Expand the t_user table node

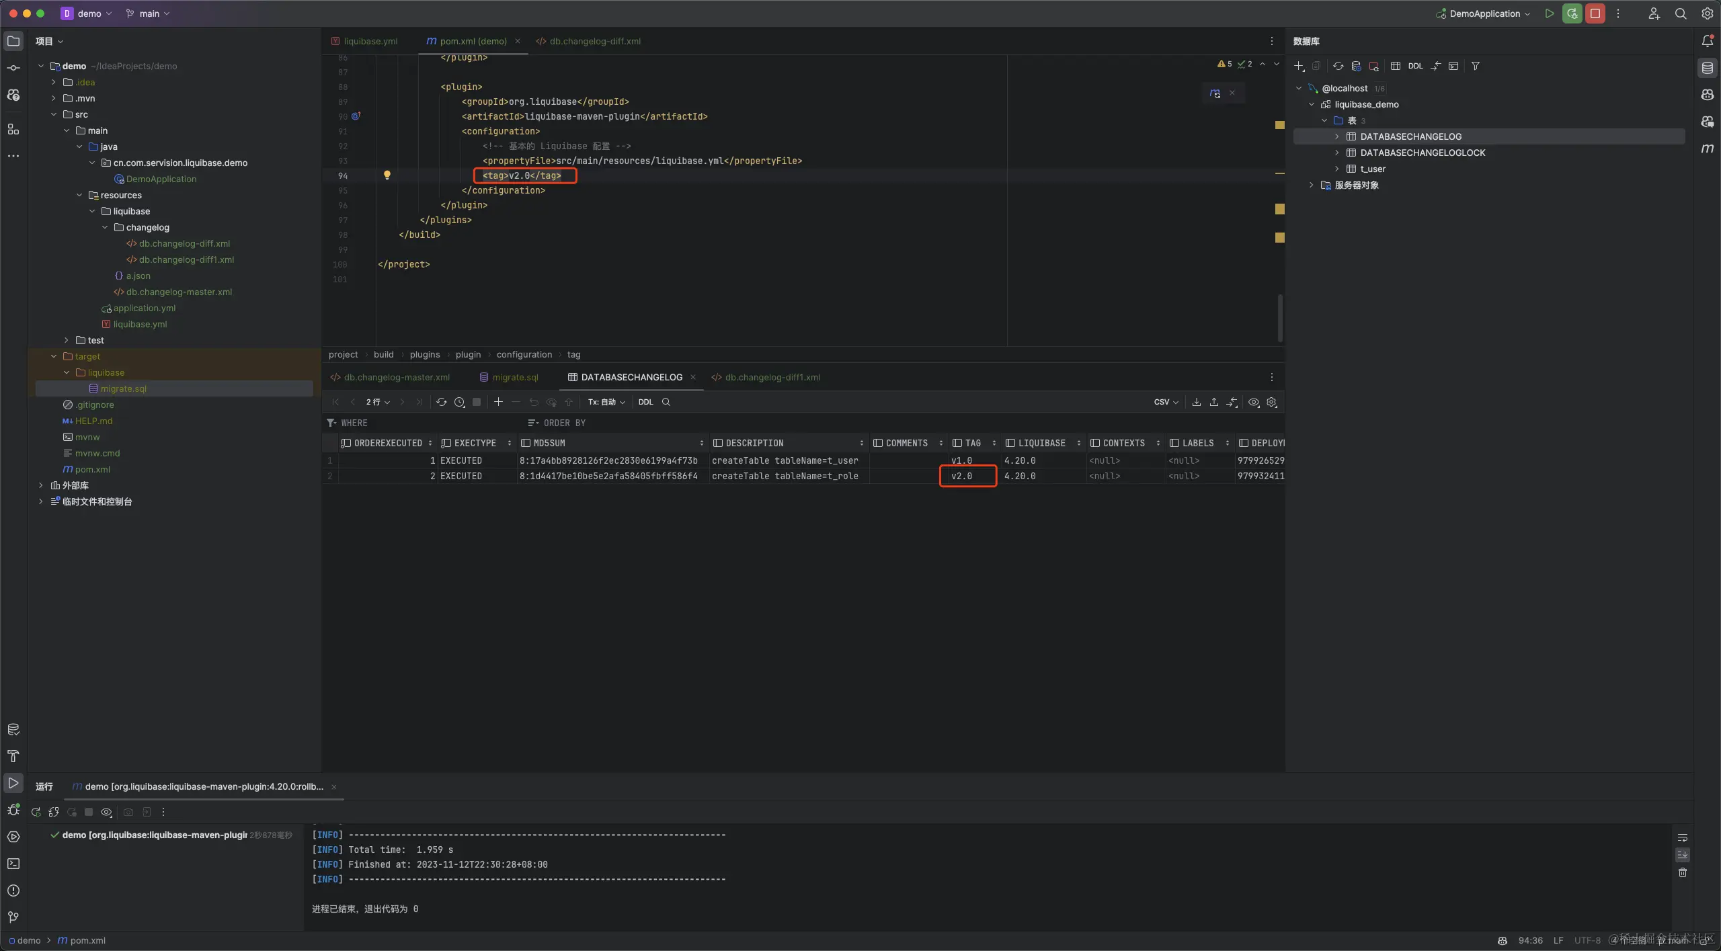(x=1336, y=169)
